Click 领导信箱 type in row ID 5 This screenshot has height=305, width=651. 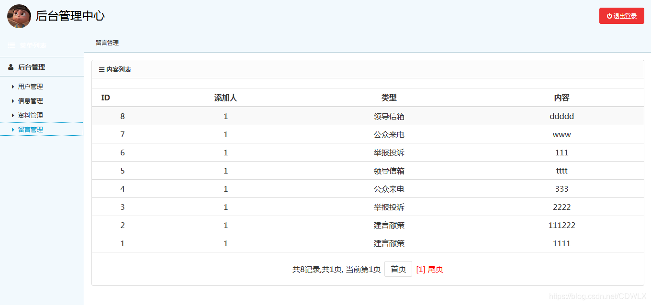pos(389,171)
